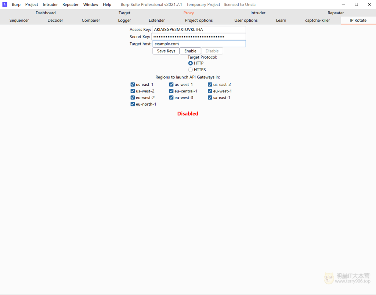Open the captcha-killer tab
Screen dimensions: 376x295
click(x=317, y=21)
